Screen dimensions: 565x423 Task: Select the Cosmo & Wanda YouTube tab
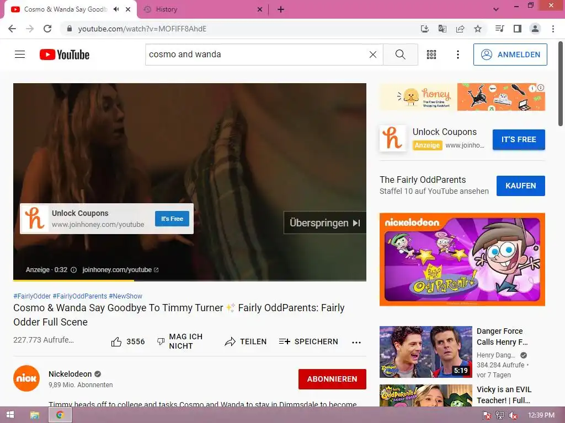coord(66,9)
